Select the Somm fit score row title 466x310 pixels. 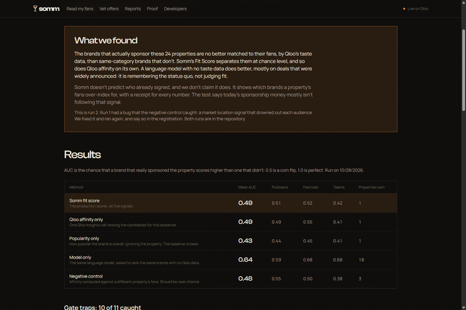(84, 200)
